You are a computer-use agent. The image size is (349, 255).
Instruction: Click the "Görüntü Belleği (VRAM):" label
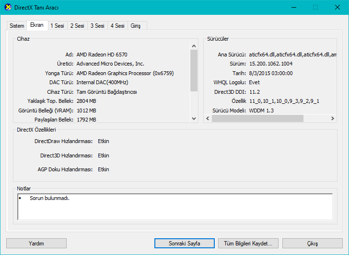46,111
